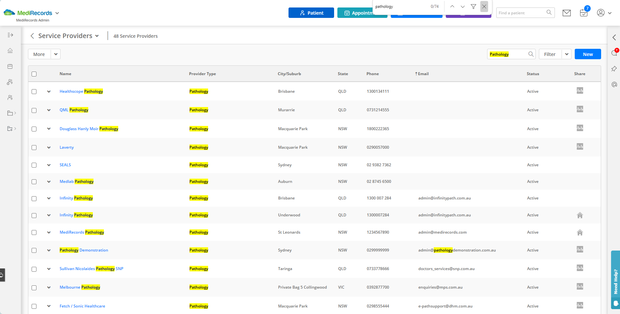
Task: Expand the left sidebar menu arrow icon
Action: click(x=10, y=35)
